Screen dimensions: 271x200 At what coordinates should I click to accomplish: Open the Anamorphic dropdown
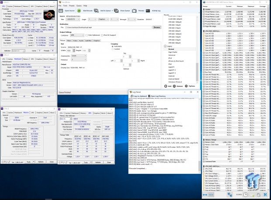coord(79,56)
